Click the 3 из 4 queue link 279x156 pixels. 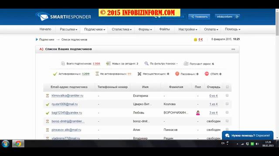coord(213,113)
